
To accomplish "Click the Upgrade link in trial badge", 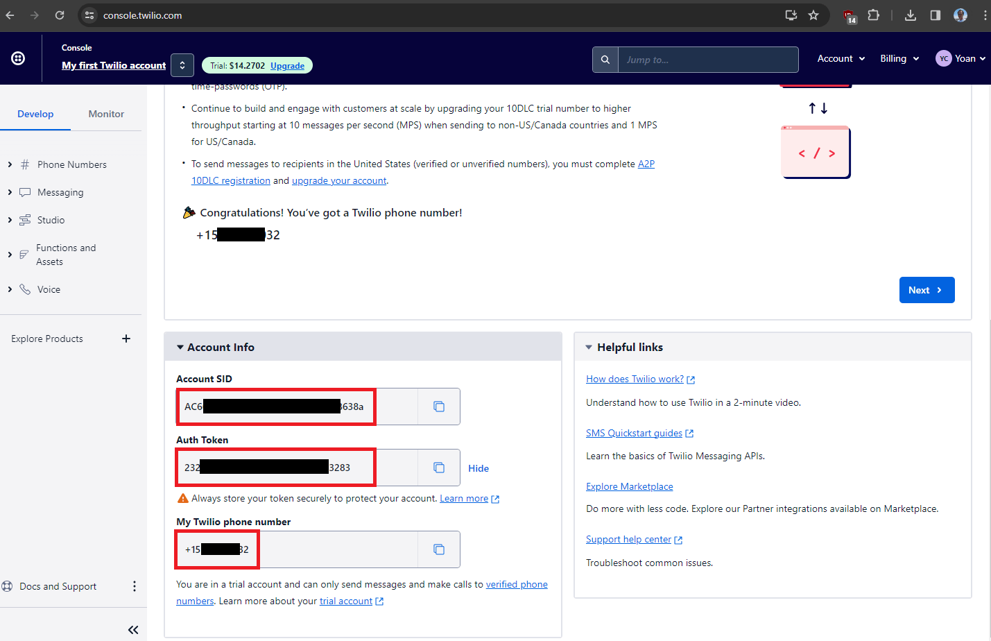I will pos(287,66).
